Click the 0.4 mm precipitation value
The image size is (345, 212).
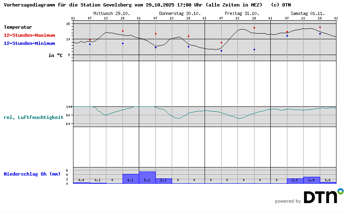pyautogui.click(x=81, y=180)
